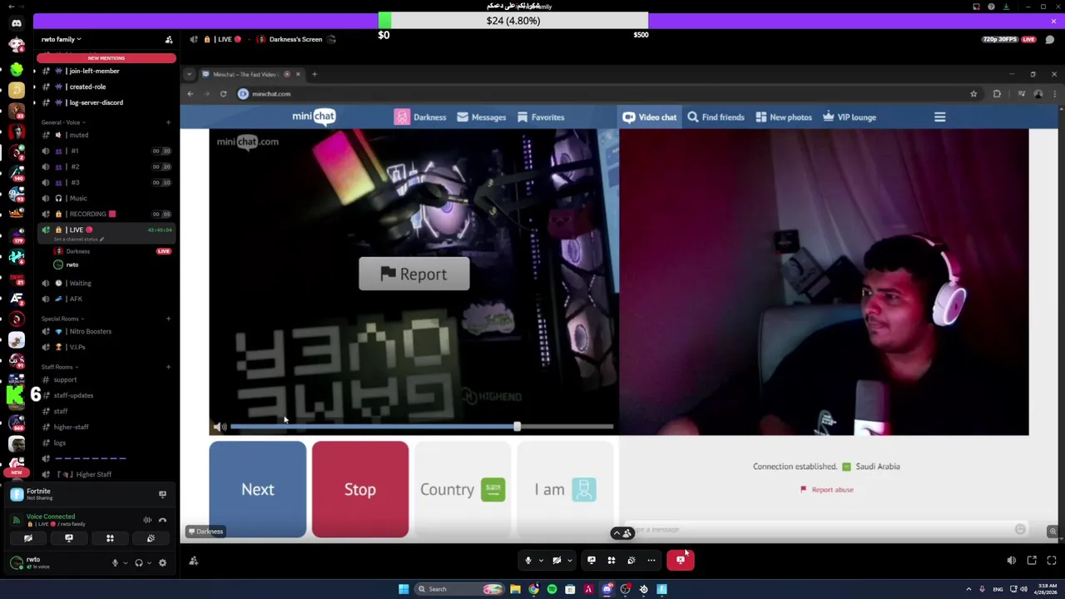Click Windows Start button
1065x599 pixels.
(404, 589)
